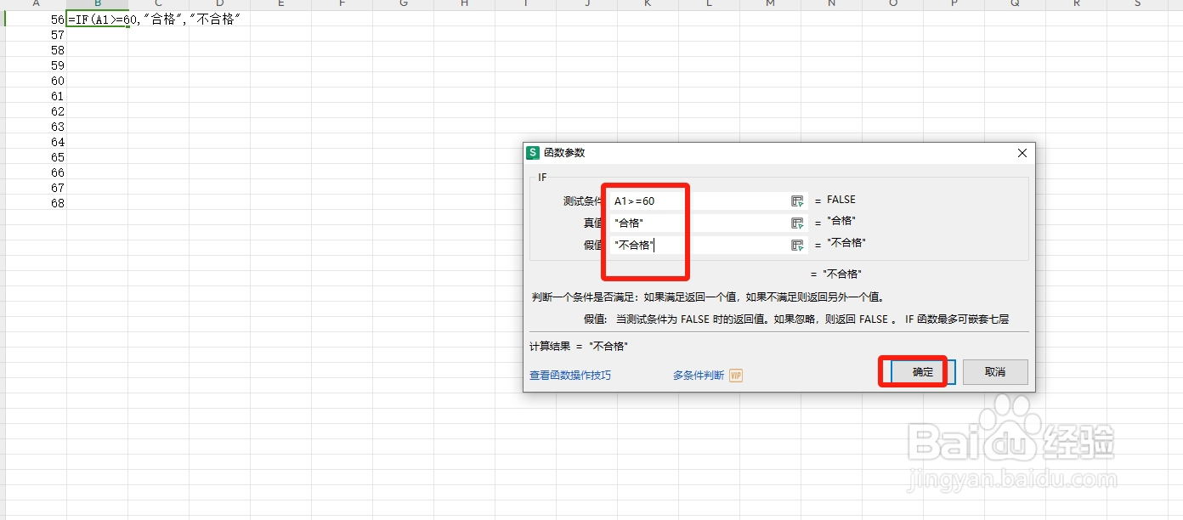Select the cell with the IF formula
This screenshot has height=520, width=1183.
tap(98, 19)
